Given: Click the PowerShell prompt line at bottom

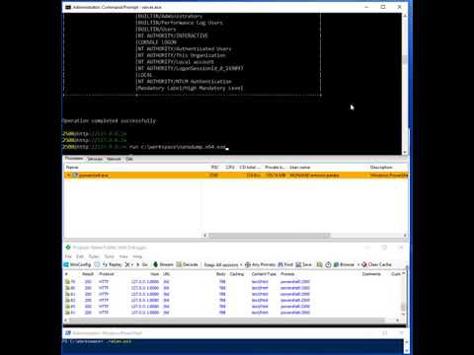Looking at the screenshot, I should click(x=97, y=341).
